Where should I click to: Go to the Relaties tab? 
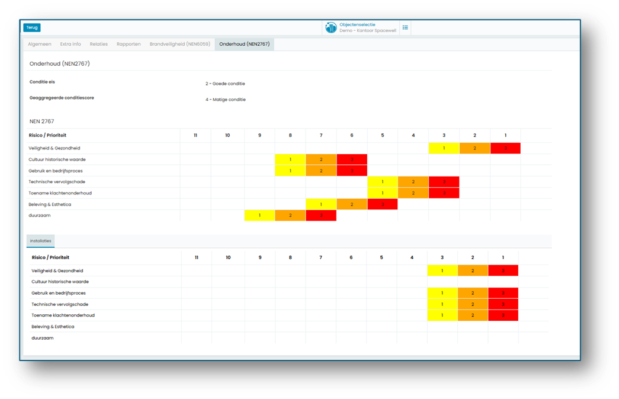(x=99, y=44)
